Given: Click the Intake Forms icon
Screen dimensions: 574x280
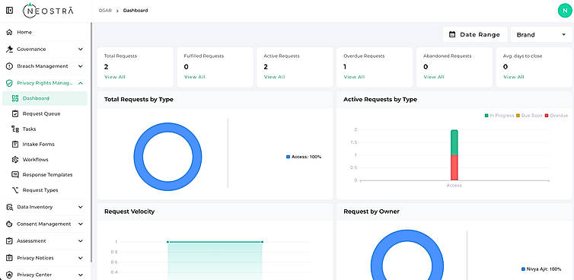Looking at the screenshot, I should tap(15, 145).
